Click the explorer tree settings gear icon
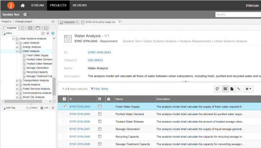 (x=43, y=33)
